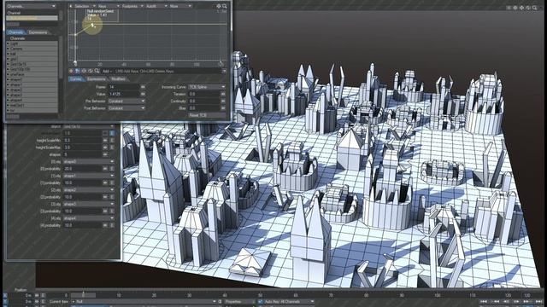Select the keyframe at frame 14 in graph
Image resolution: width=547 pixels, height=307 pixels.
click(x=92, y=25)
